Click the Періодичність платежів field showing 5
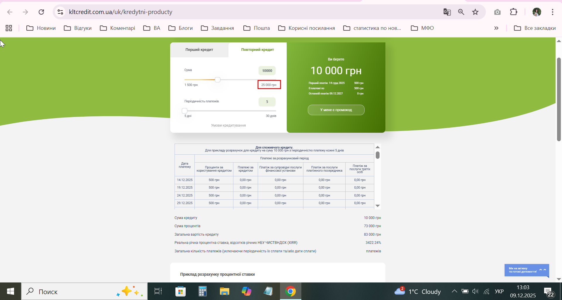This screenshot has width=562, height=300. click(267, 102)
